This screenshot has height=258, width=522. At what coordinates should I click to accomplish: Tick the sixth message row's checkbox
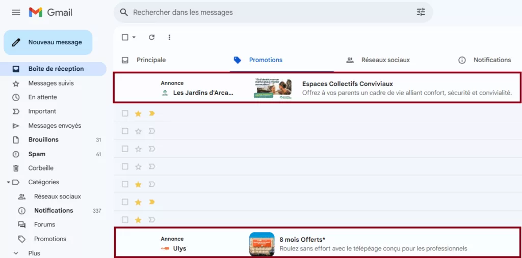pyautogui.click(x=125, y=202)
